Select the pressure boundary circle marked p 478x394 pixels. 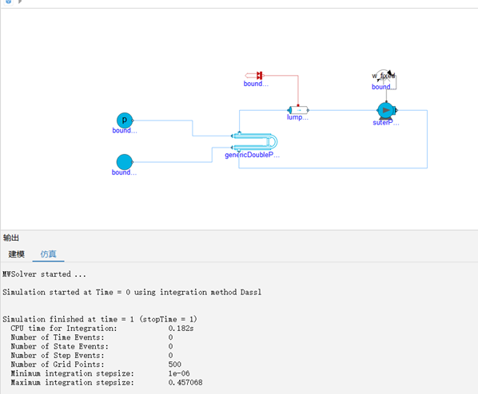(125, 120)
